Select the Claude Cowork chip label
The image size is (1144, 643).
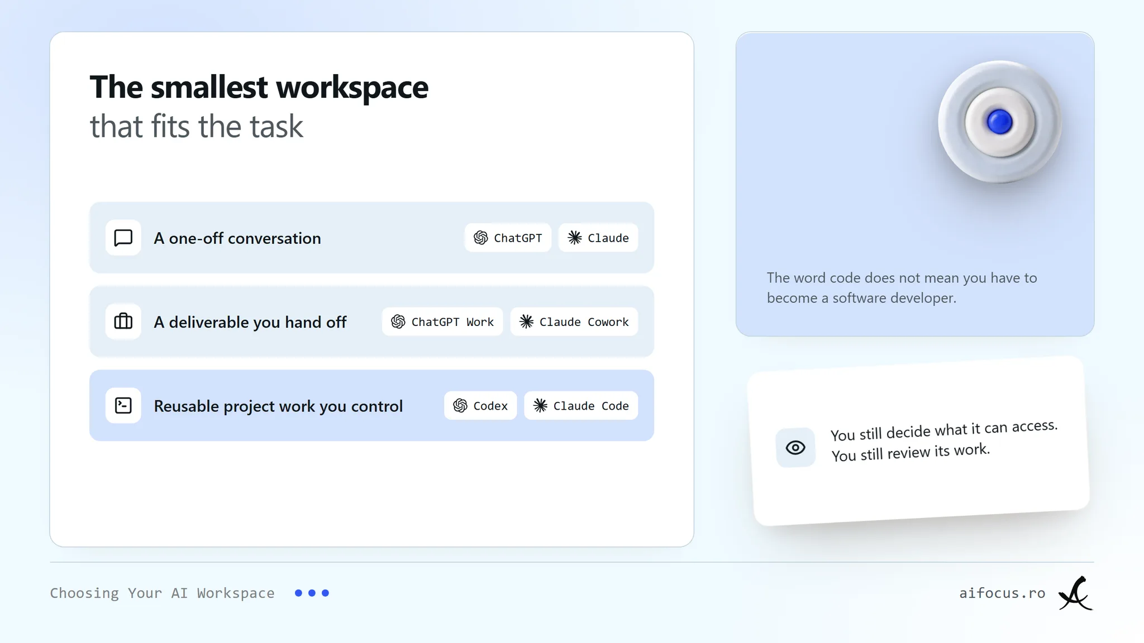click(584, 322)
